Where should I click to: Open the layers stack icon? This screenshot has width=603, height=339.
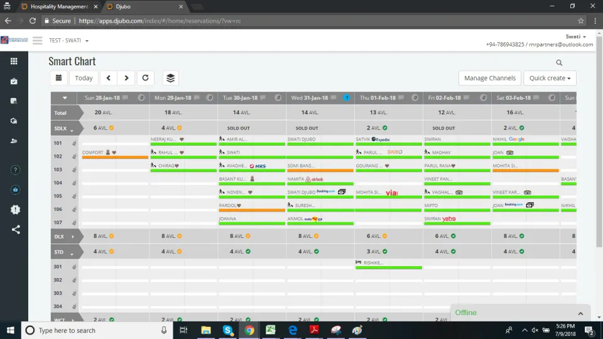click(170, 78)
